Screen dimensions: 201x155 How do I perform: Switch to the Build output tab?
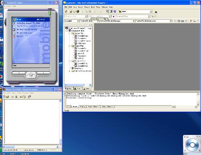click(75, 107)
